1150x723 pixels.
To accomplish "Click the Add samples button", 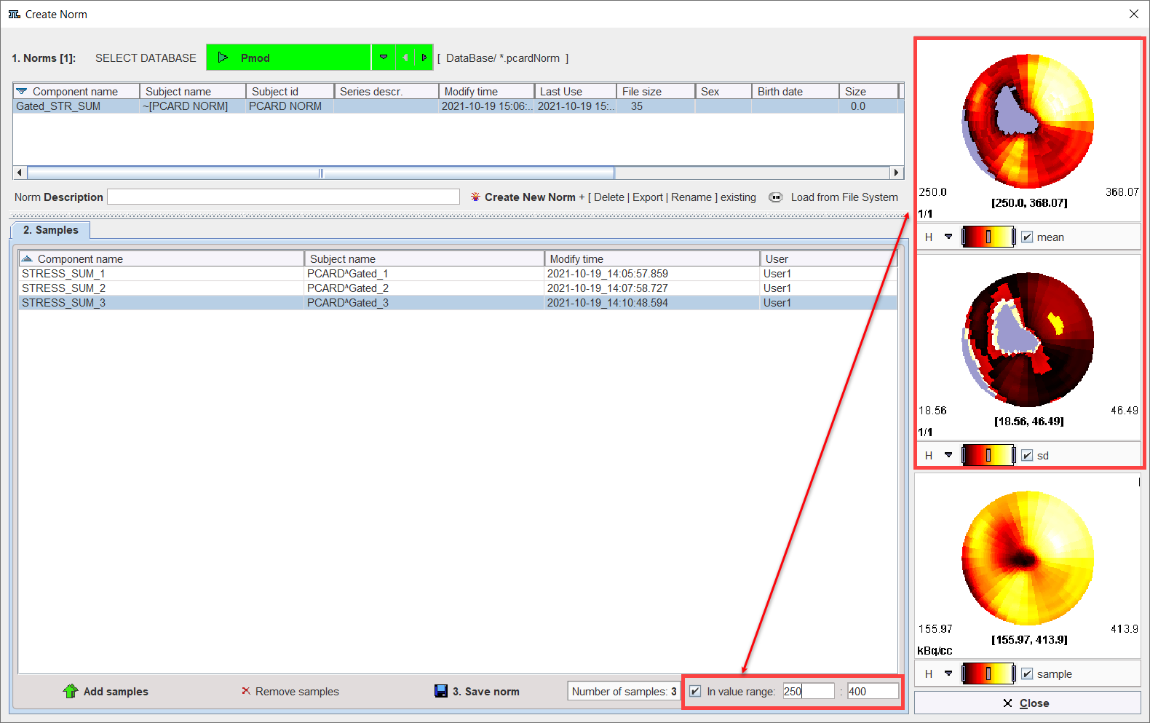I will click(x=106, y=691).
